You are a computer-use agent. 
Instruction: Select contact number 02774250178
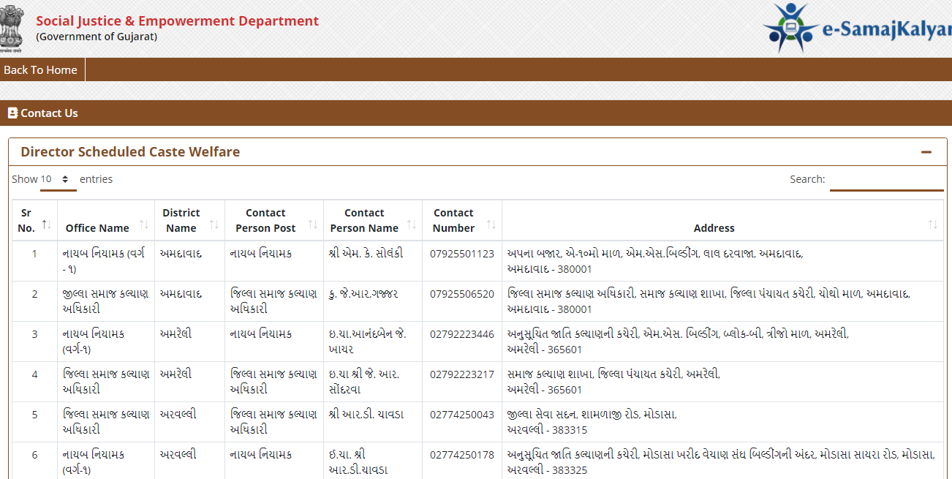(x=462, y=455)
